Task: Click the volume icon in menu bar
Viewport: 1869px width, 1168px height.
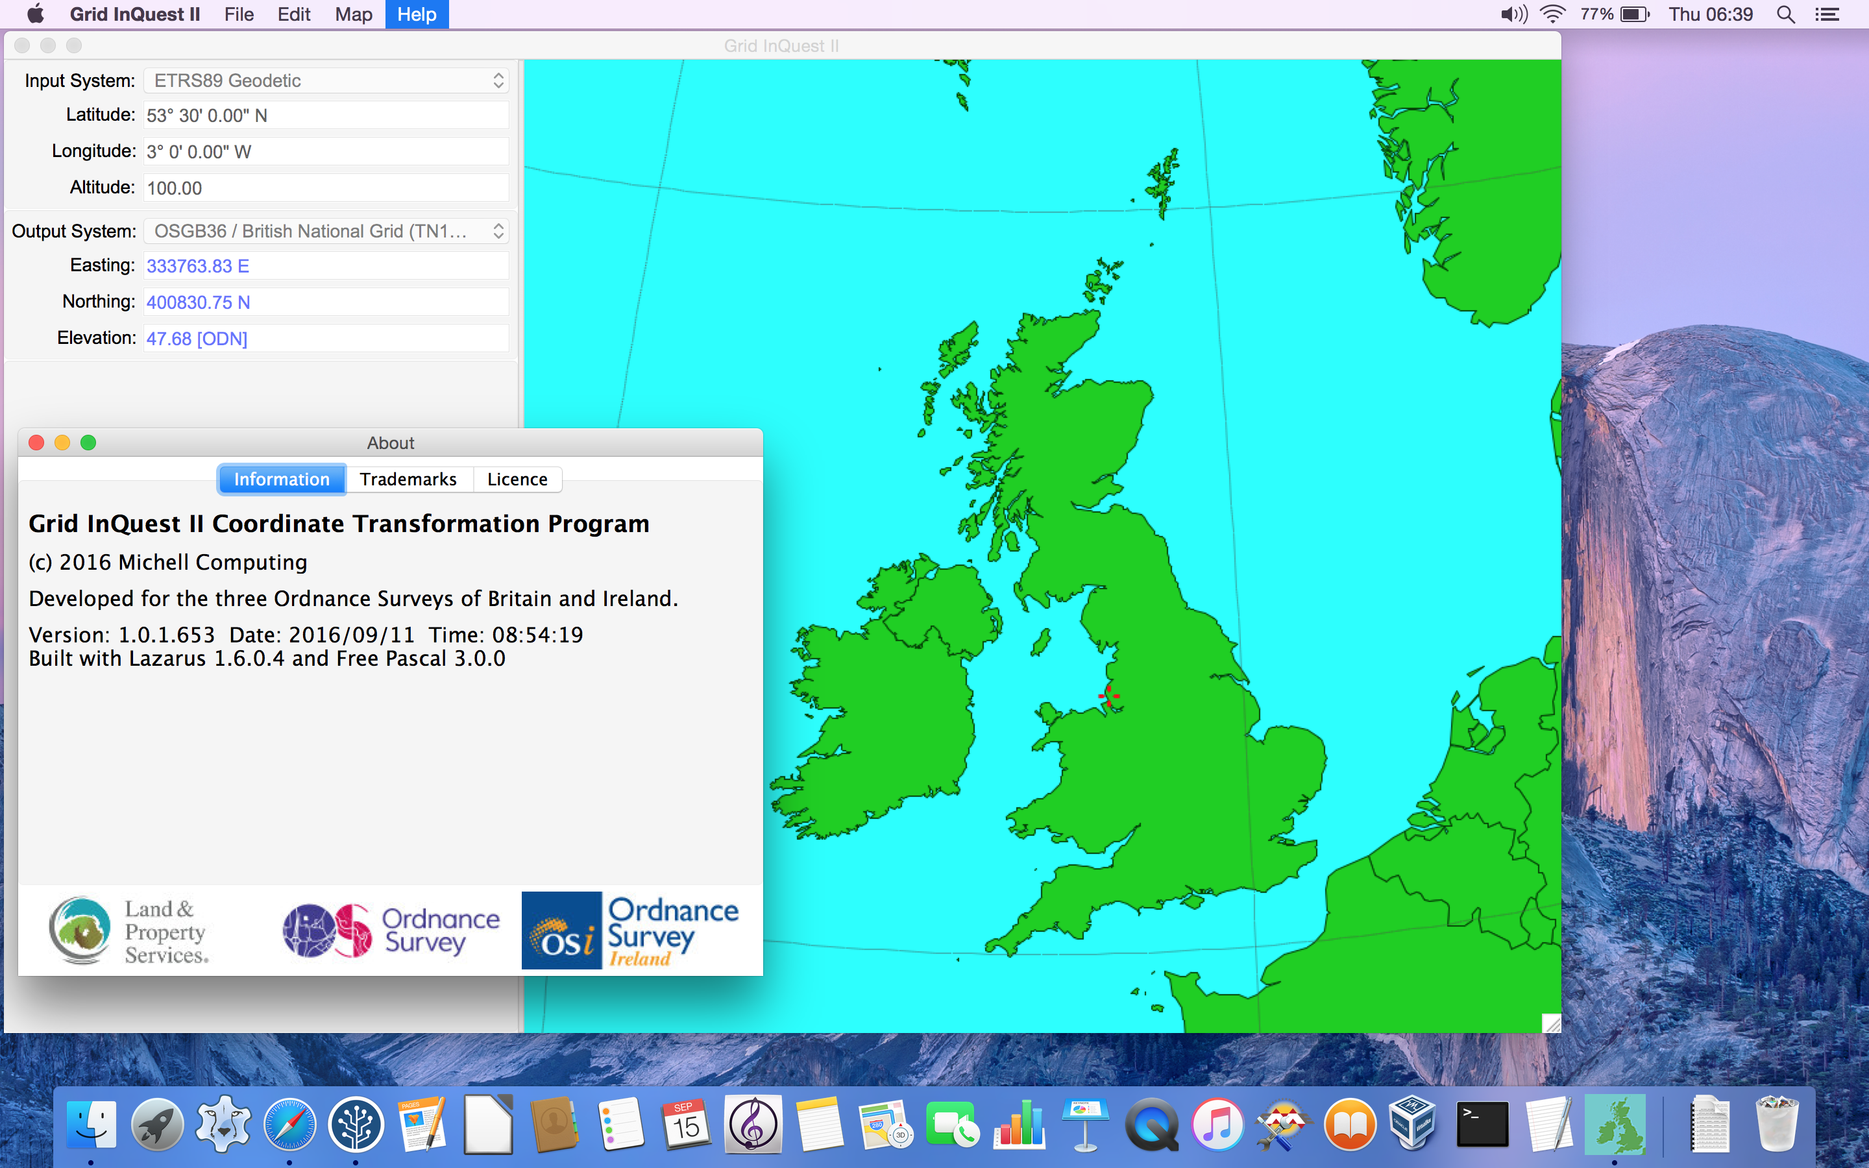Action: pyautogui.click(x=1514, y=14)
